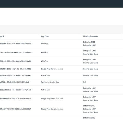Click Enteprise OIDC in the 8e3a63059857 row
The width and height of the screenshot is (123, 119).
click(x=89, y=106)
